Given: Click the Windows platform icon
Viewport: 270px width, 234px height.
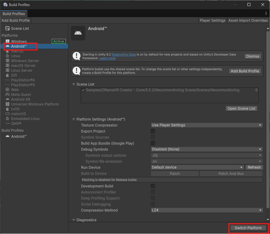Looking at the screenshot, I should [x=8, y=41].
